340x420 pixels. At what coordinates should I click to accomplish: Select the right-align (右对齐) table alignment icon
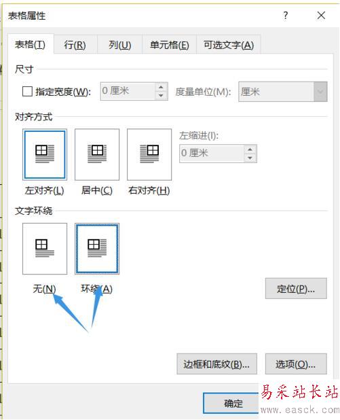[x=149, y=154]
